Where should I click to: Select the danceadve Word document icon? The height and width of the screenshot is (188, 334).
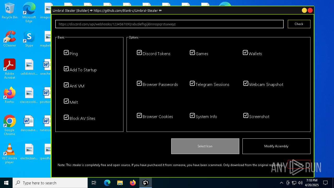point(29,124)
